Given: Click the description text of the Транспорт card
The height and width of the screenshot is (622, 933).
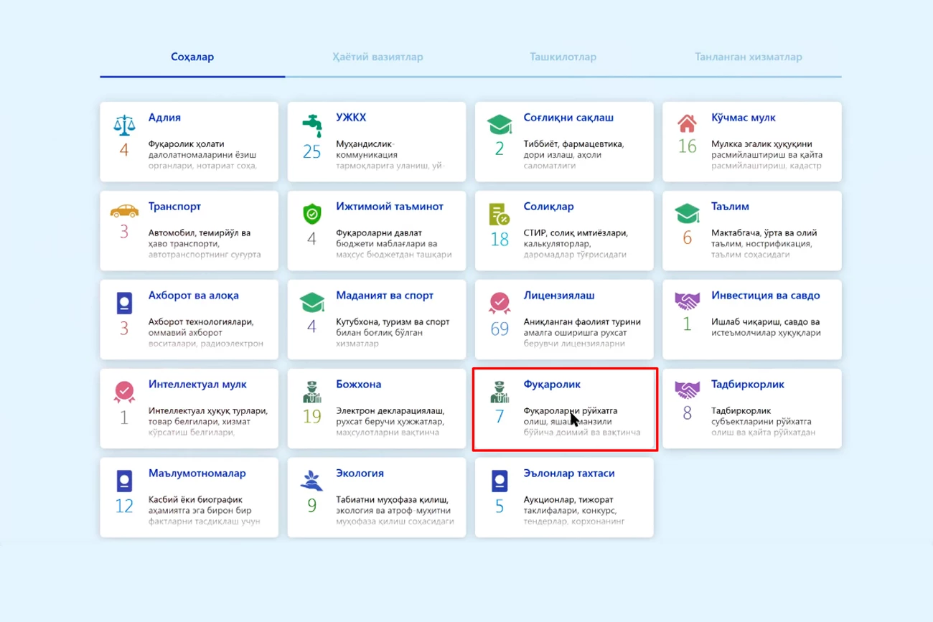Looking at the screenshot, I should tap(205, 243).
